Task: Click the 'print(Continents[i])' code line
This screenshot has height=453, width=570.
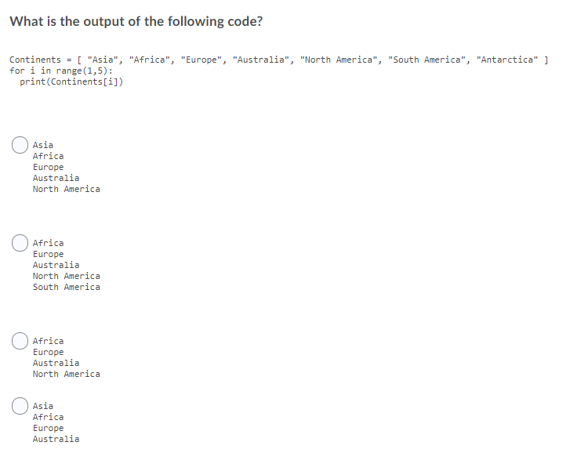Action: tap(71, 82)
